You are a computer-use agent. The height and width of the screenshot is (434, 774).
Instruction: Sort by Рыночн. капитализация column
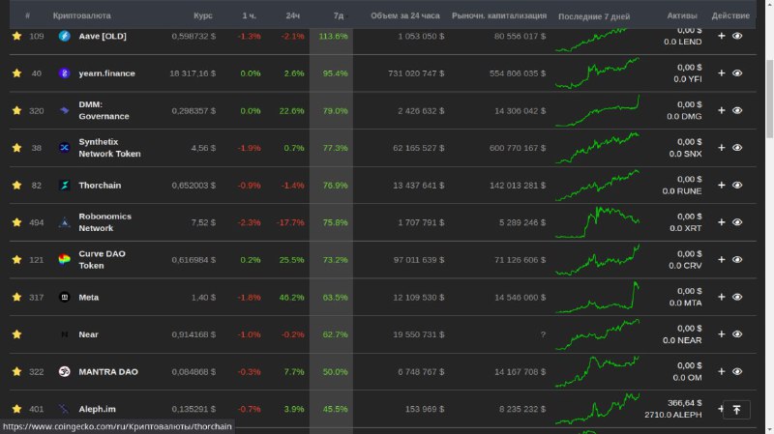[x=499, y=15]
